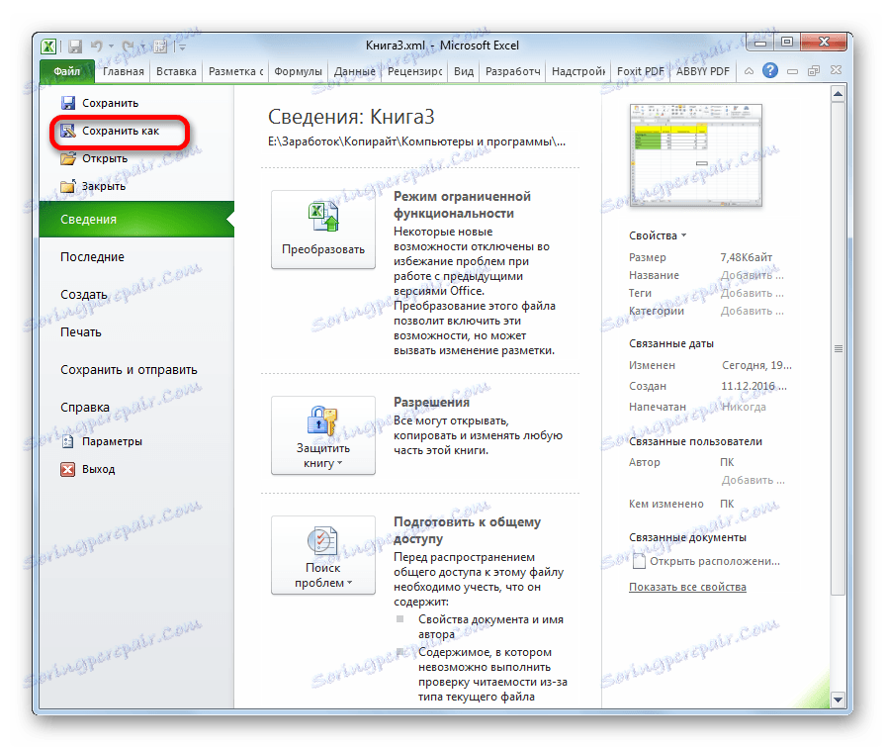Viewport: 886px width, 748px height.
Task: Click the Создан date value 11.12.2016
Action: coord(753,386)
